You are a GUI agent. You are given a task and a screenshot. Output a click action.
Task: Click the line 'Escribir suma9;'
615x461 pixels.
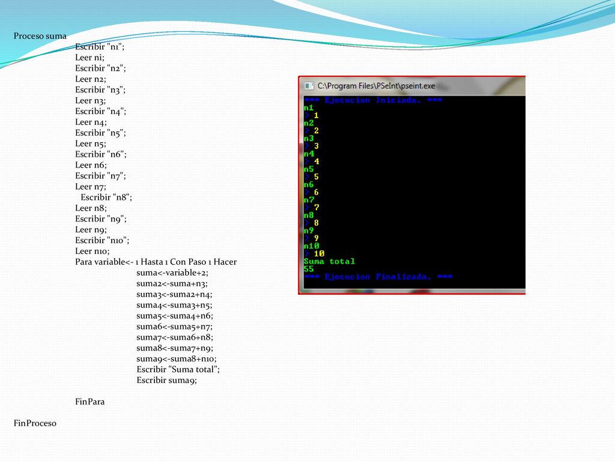point(167,381)
